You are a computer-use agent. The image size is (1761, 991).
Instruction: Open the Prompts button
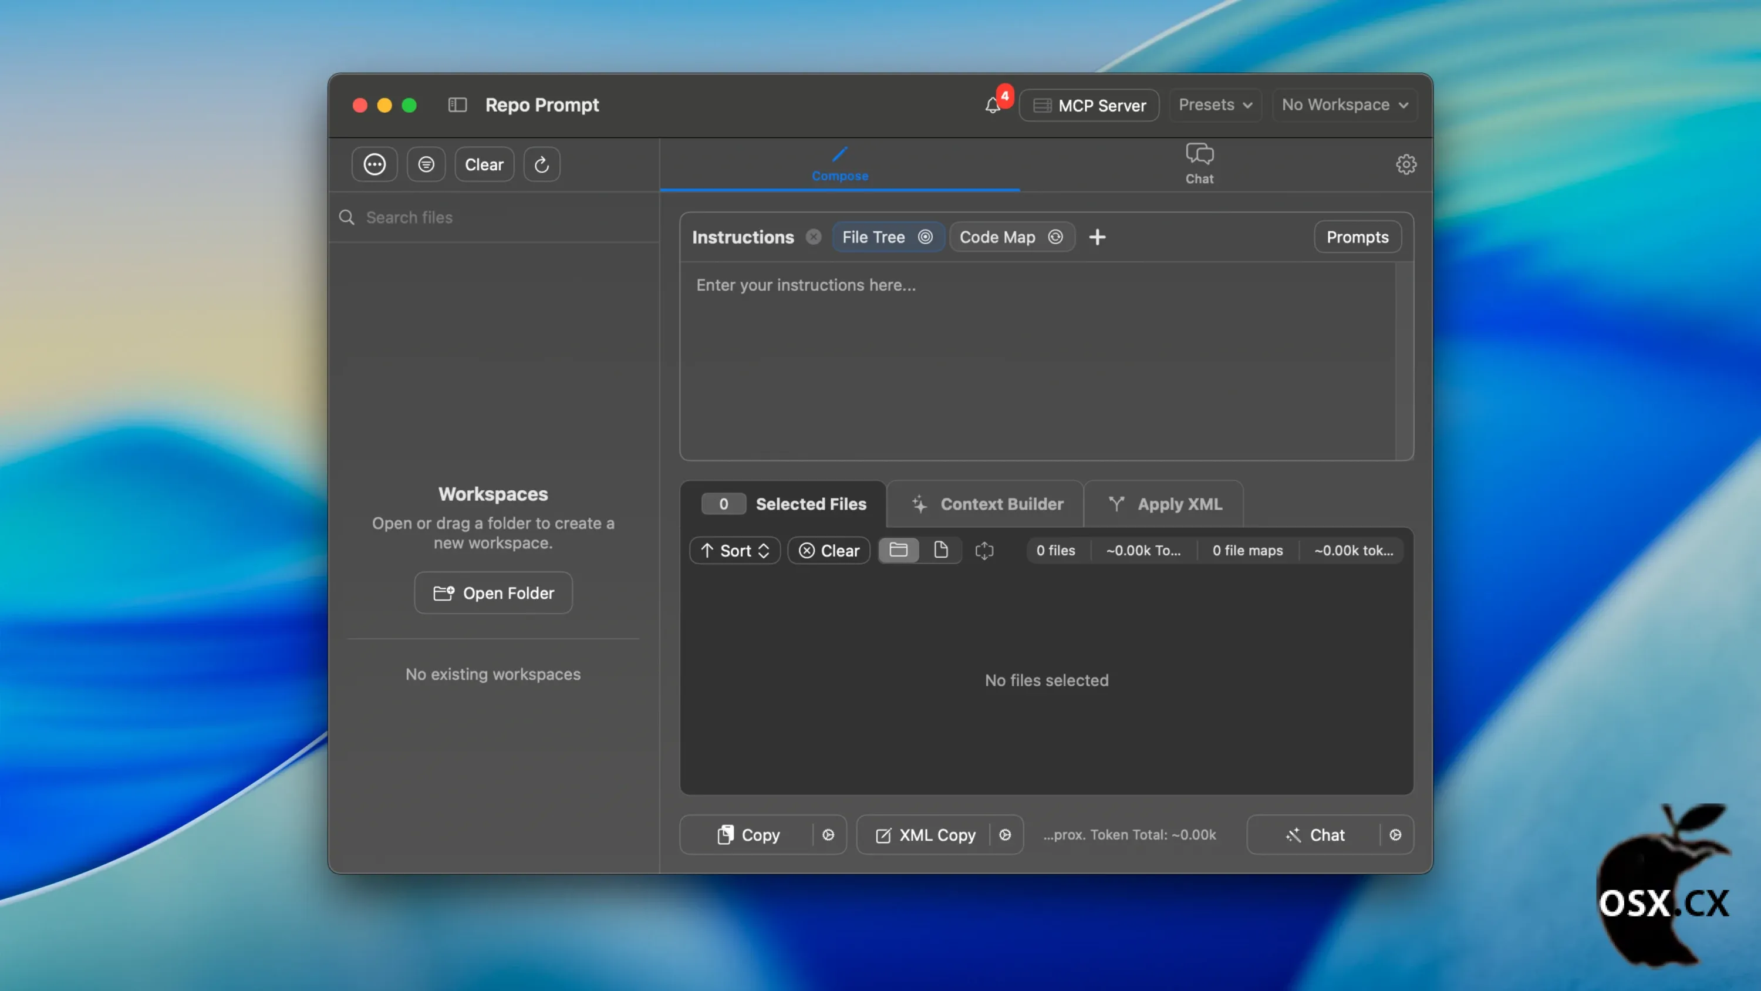[x=1357, y=237]
